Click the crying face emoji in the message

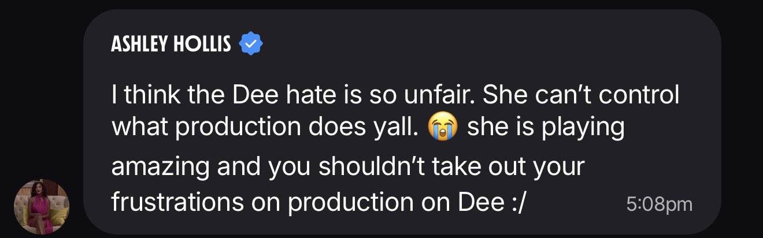[442, 127]
